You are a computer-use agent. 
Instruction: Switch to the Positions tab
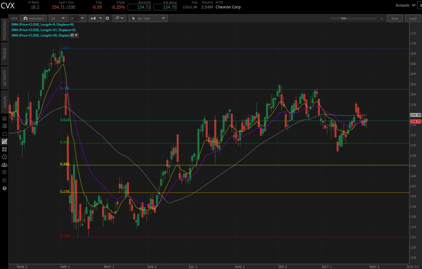(x=4, y=30)
